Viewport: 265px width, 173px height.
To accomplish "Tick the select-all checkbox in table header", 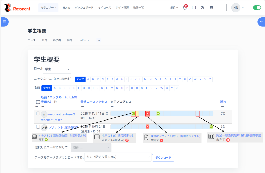I will [x=38, y=102].
